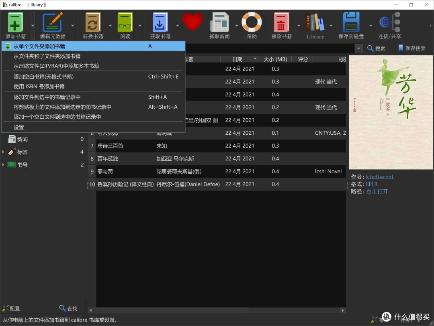Click the empty search input field

tap(270, 49)
